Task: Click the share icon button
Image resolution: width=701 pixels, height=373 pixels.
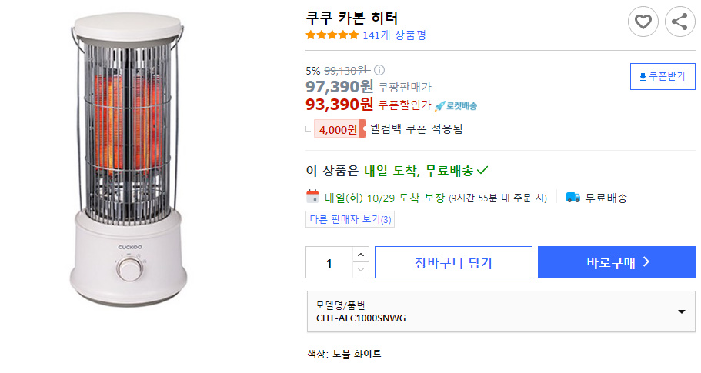Action: pyautogui.click(x=679, y=22)
